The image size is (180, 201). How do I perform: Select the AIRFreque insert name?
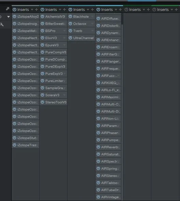click(x=110, y=69)
